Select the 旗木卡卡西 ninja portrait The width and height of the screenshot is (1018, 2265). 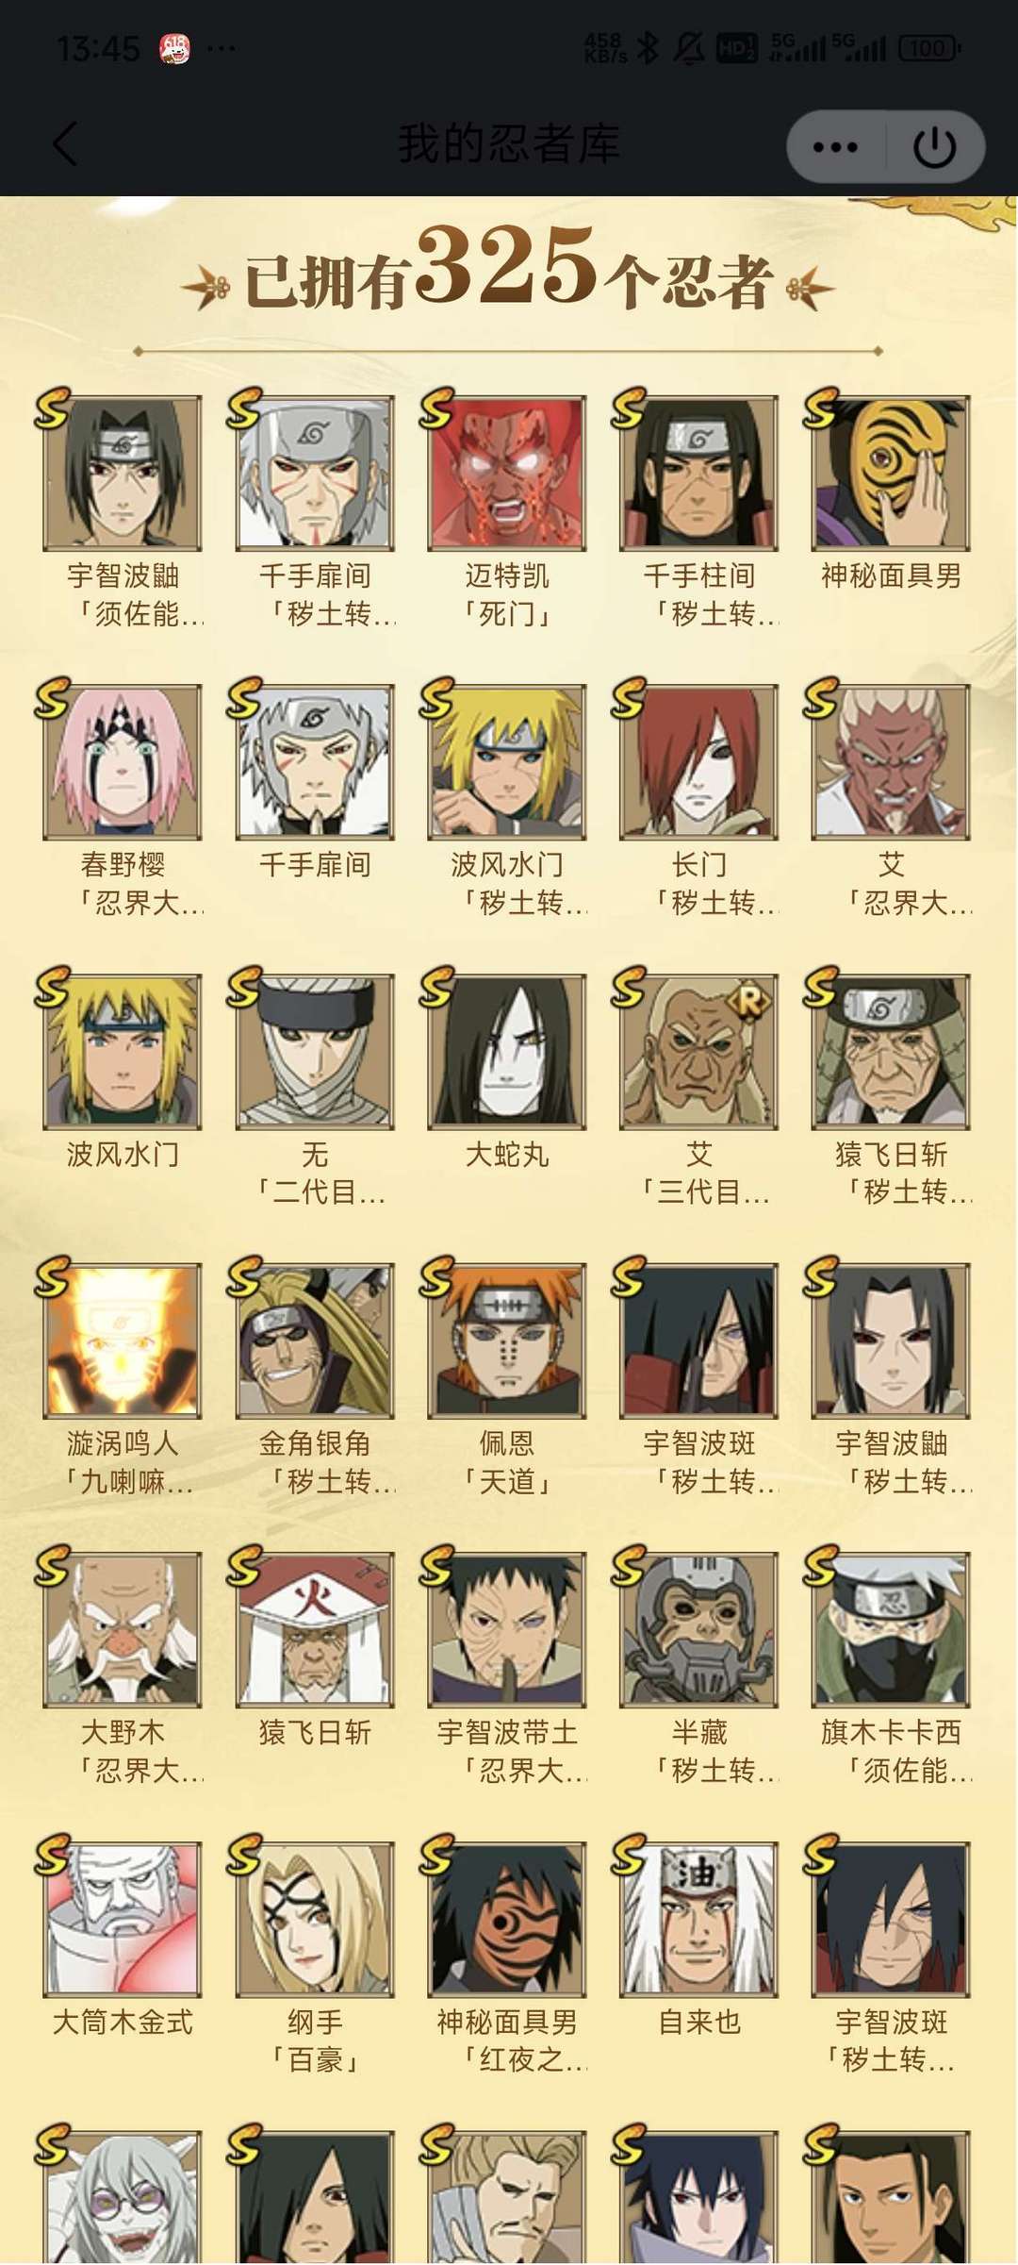click(892, 1630)
